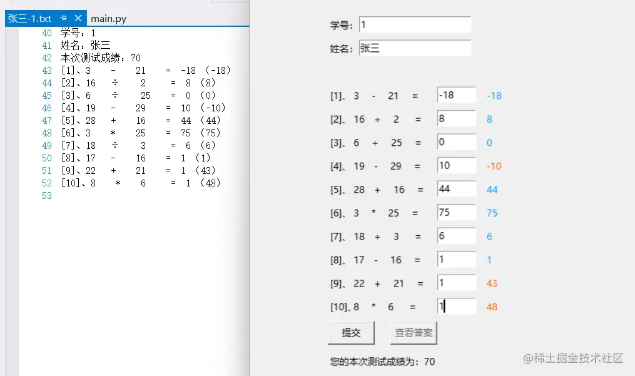Pin the 张三-1.txt editor tab

tap(63, 18)
